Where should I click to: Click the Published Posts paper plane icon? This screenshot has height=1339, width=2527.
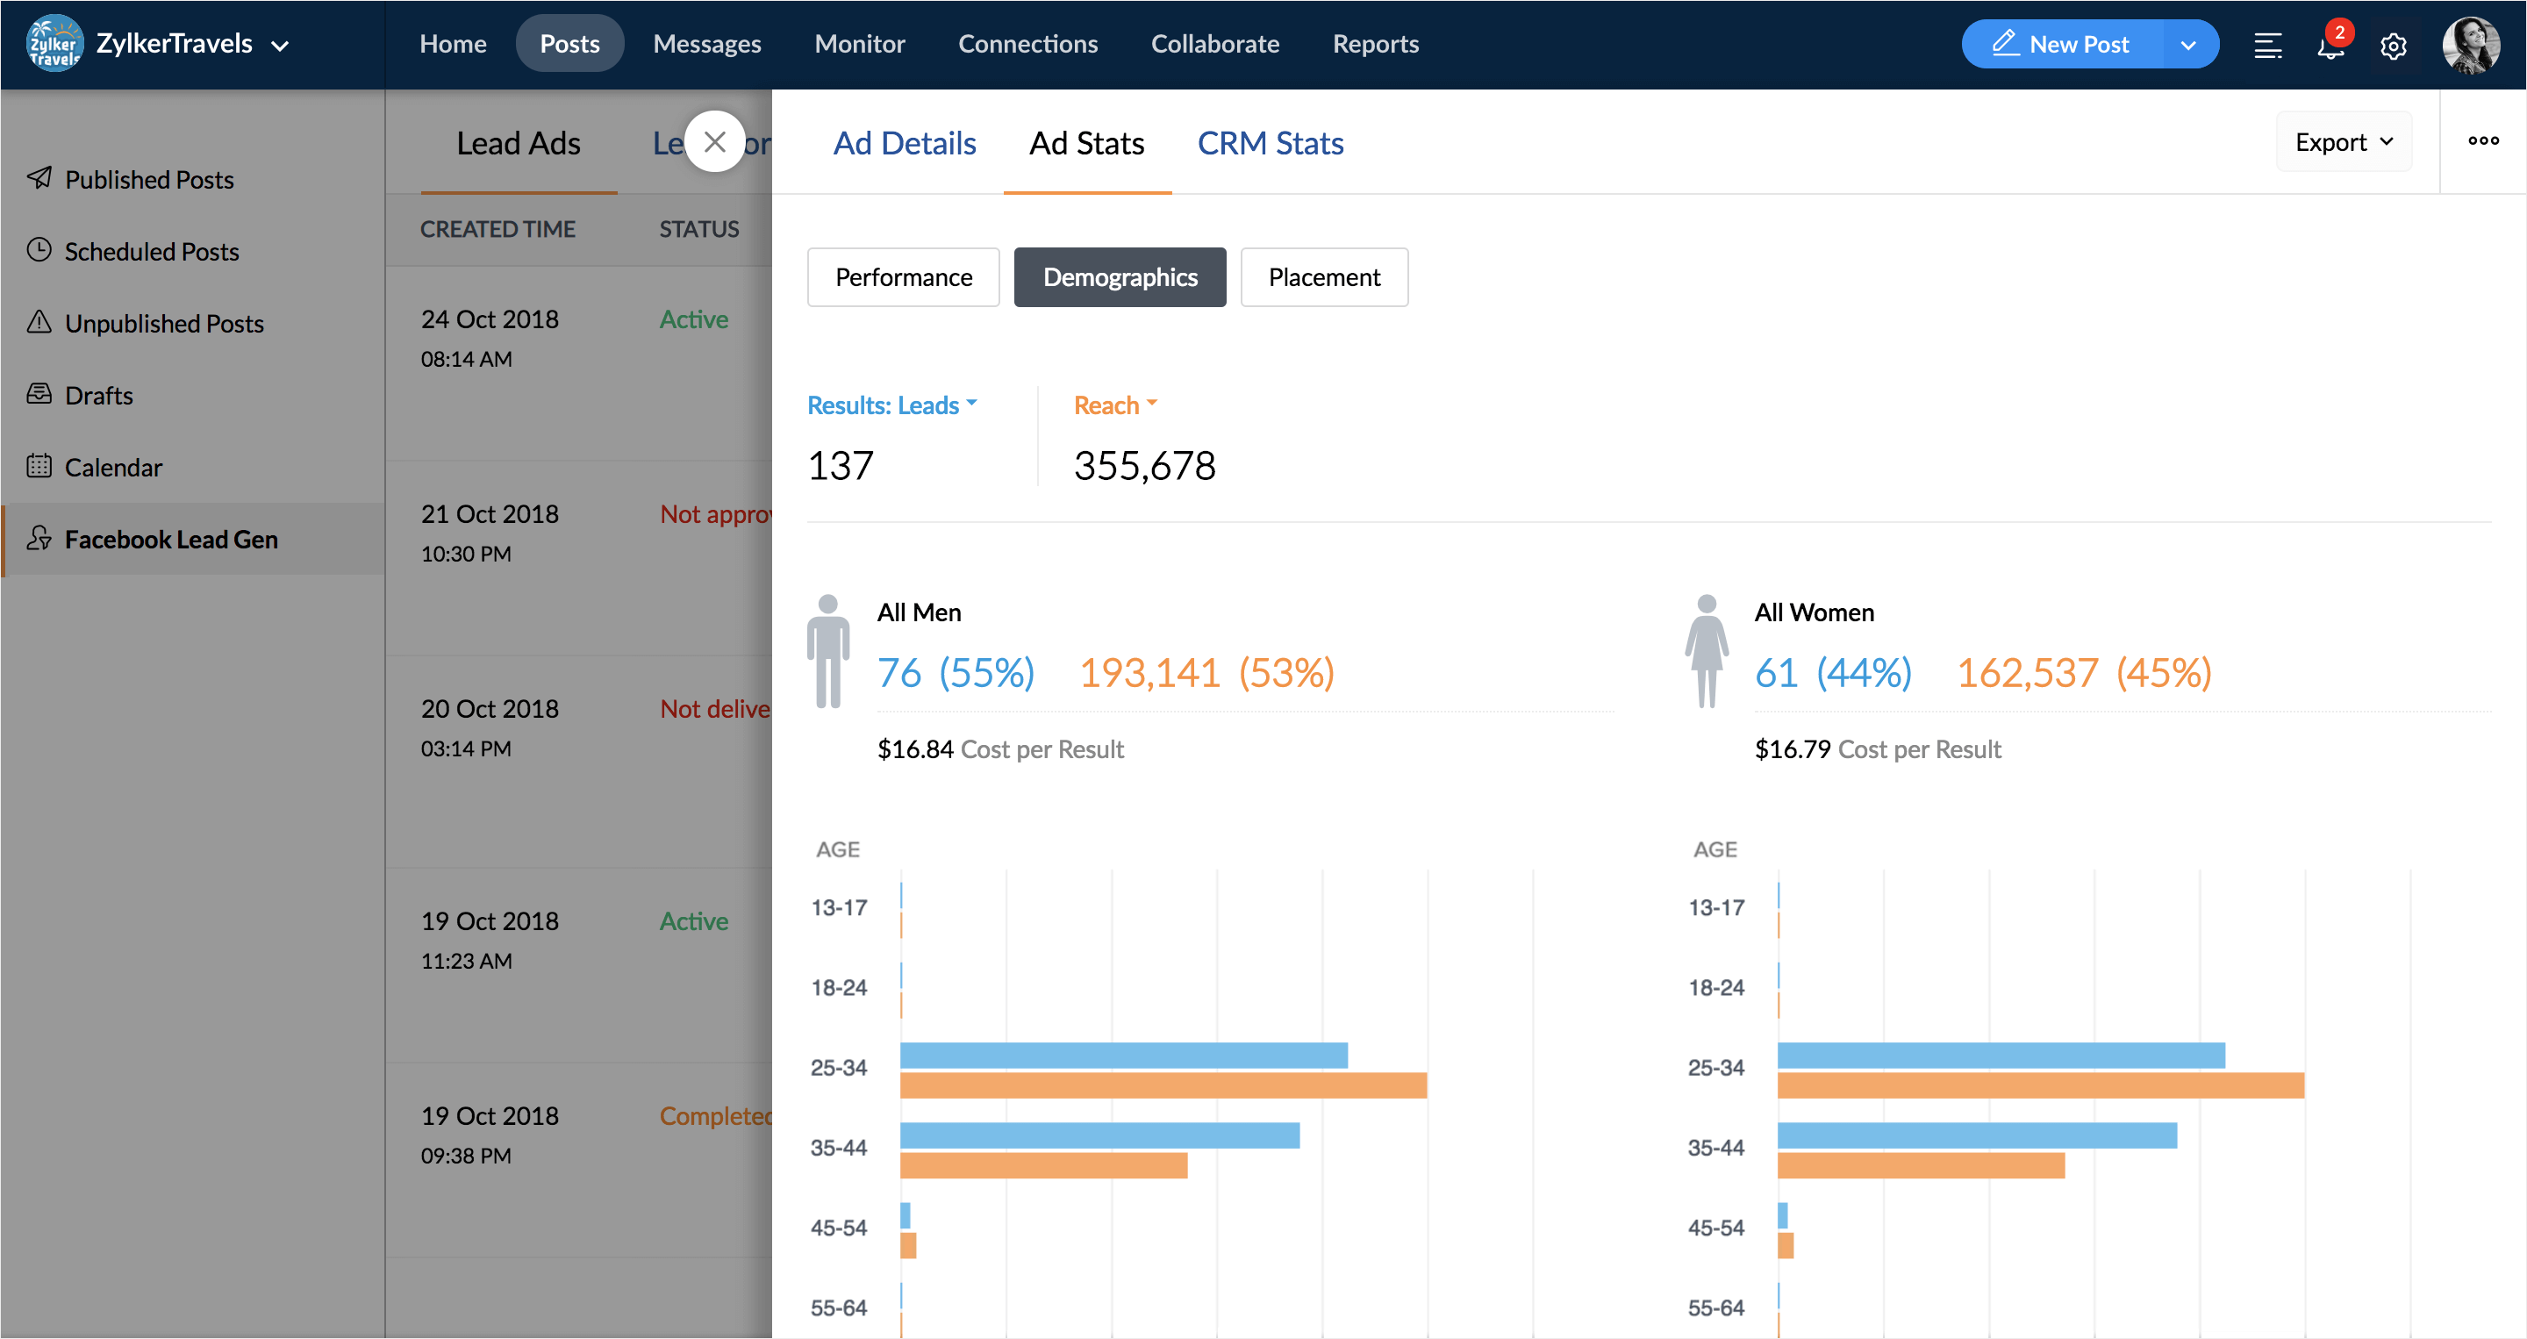39,177
